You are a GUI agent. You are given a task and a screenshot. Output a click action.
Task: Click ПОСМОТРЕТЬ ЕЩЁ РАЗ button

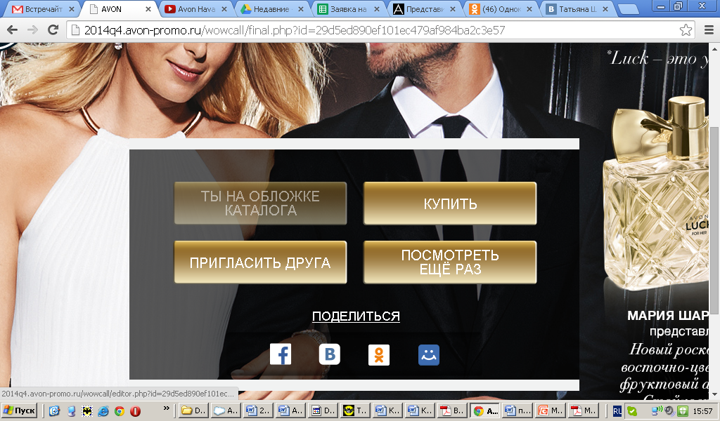[450, 262]
